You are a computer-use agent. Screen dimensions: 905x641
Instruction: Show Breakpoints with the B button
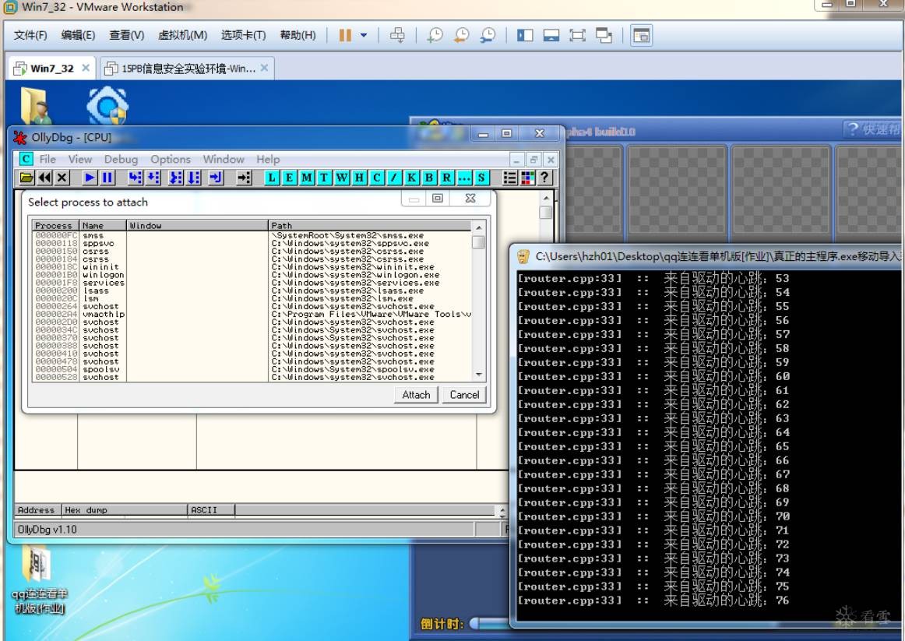429,178
